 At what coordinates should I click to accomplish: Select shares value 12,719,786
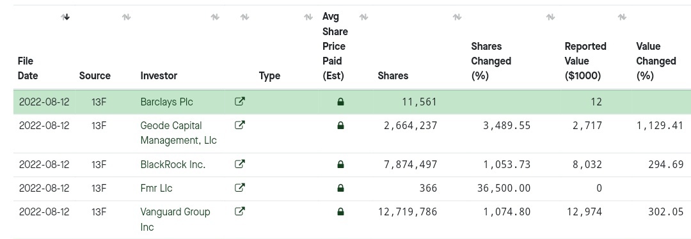click(408, 212)
